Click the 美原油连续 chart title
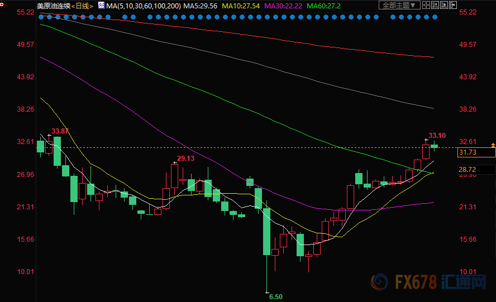 pyautogui.click(x=54, y=5)
